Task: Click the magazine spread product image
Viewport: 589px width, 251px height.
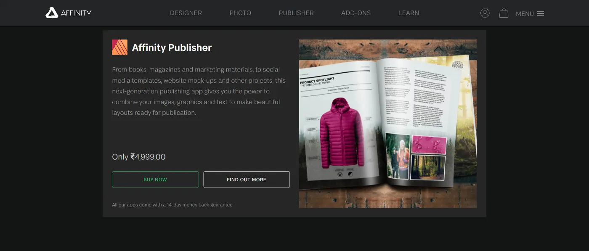Action: (x=388, y=124)
